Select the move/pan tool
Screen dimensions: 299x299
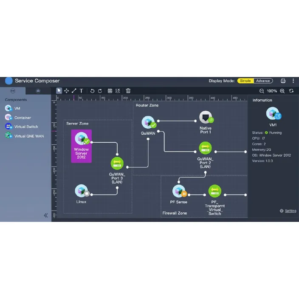point(67,91)
